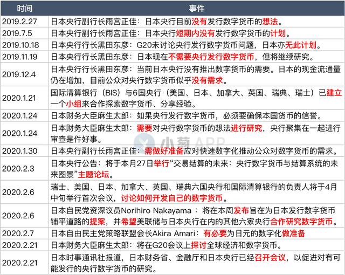Image resolution: width=345 pixels, height=275 pixels.
Task: Click the event 讨论如何开发自己的数字货币
Action: click(197, 192)
